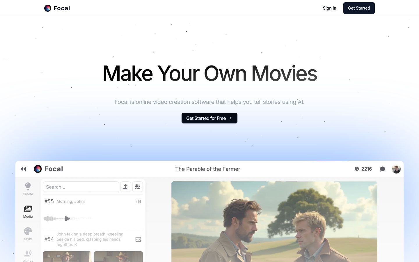Click the Focal logo in the top navigation
The height and width of the screenshot is (262, 419).
click(x=57, y=8)
